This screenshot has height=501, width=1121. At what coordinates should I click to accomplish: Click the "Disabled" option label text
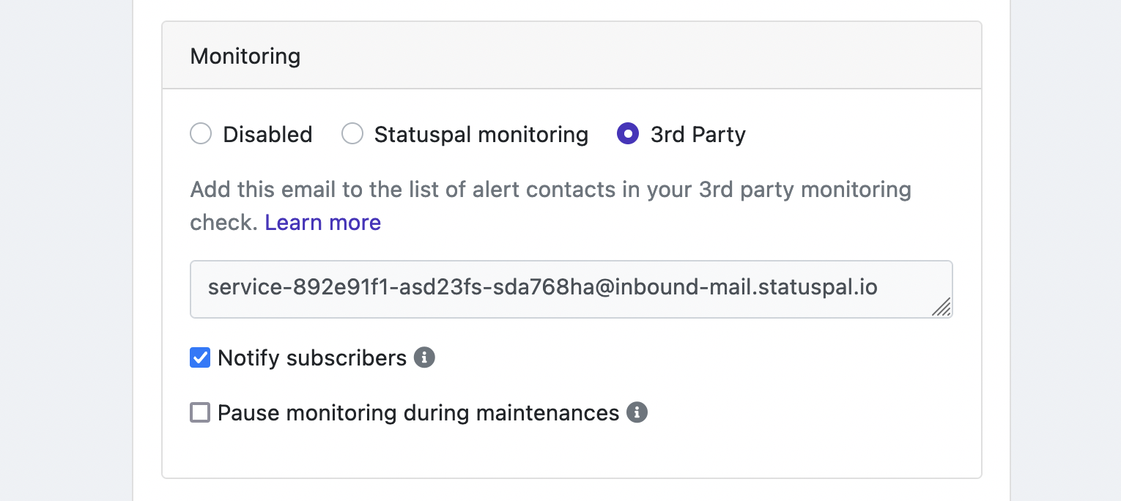pyautogui.click(x=267, y=135)
